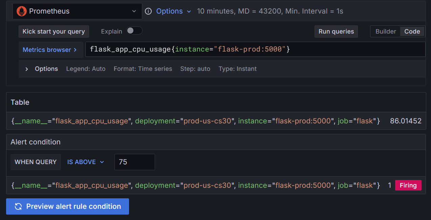431x220 pixels.
Task: Click the info icon next to Options
Action: 148,11
